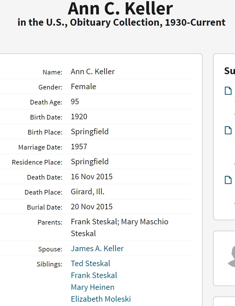Click the burial date 20 Nov 2015

click(92, 207)
